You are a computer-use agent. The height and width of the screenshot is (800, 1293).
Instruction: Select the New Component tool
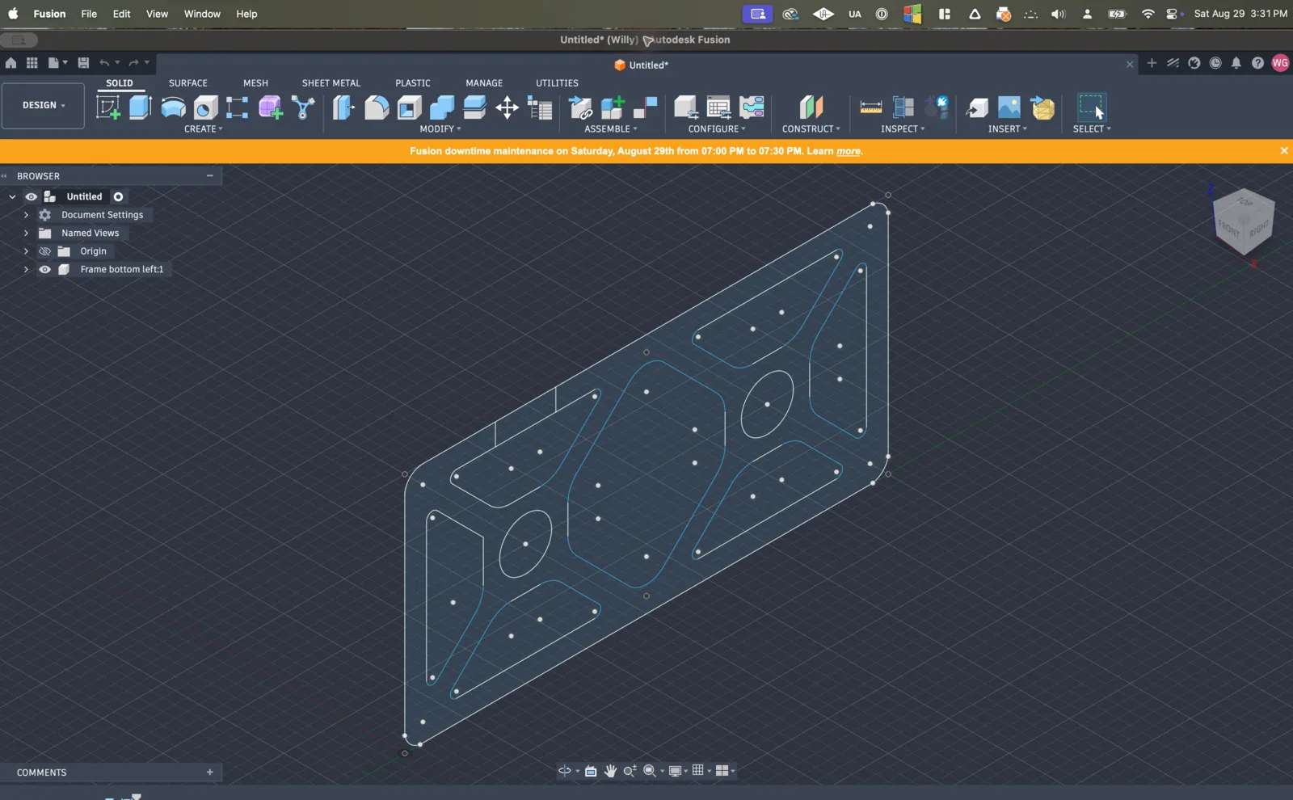[613, 107]
